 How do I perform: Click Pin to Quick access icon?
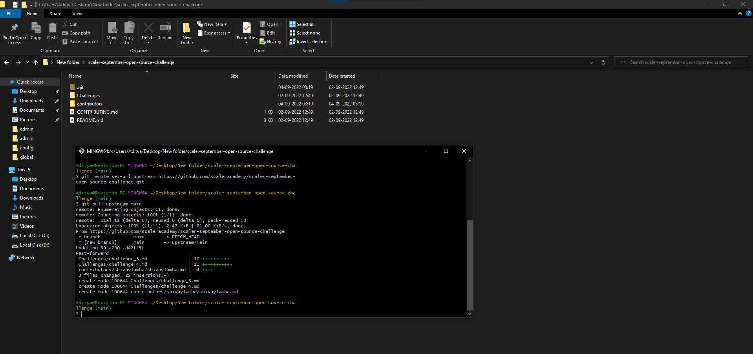[15, 27]
